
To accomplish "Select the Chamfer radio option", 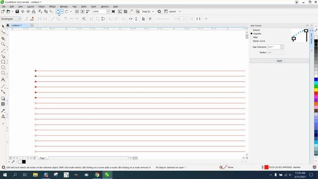I will (251, 34).
